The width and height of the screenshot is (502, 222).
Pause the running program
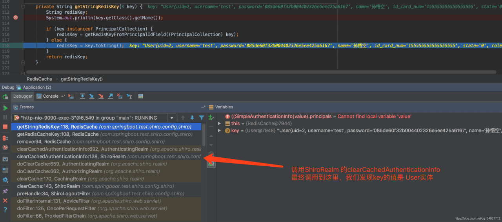5,117
